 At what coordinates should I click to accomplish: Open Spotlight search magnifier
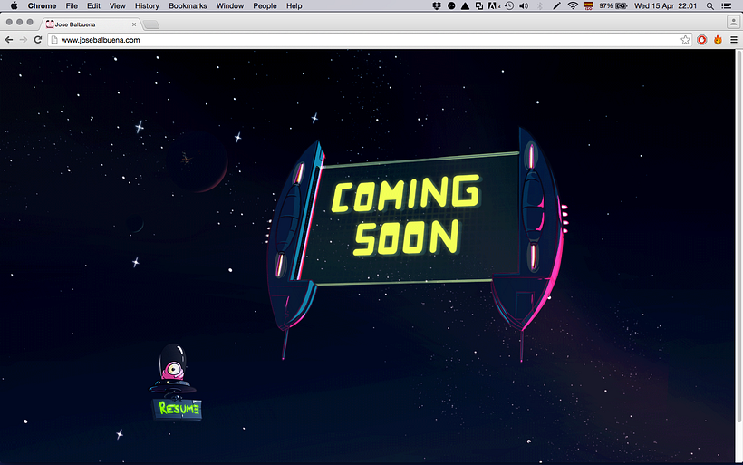[x=709, y=5]
